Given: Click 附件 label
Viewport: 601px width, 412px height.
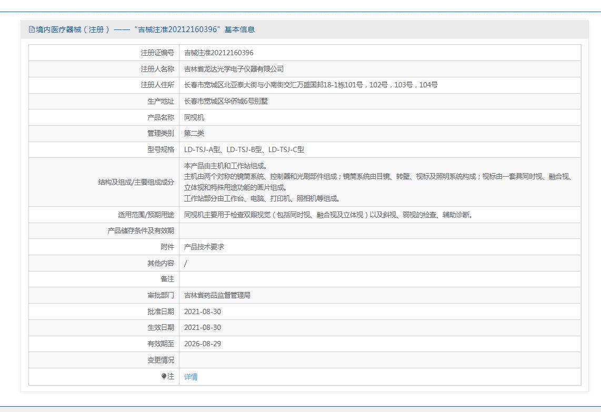Looking at the screenshot, I should click(167, 247).
